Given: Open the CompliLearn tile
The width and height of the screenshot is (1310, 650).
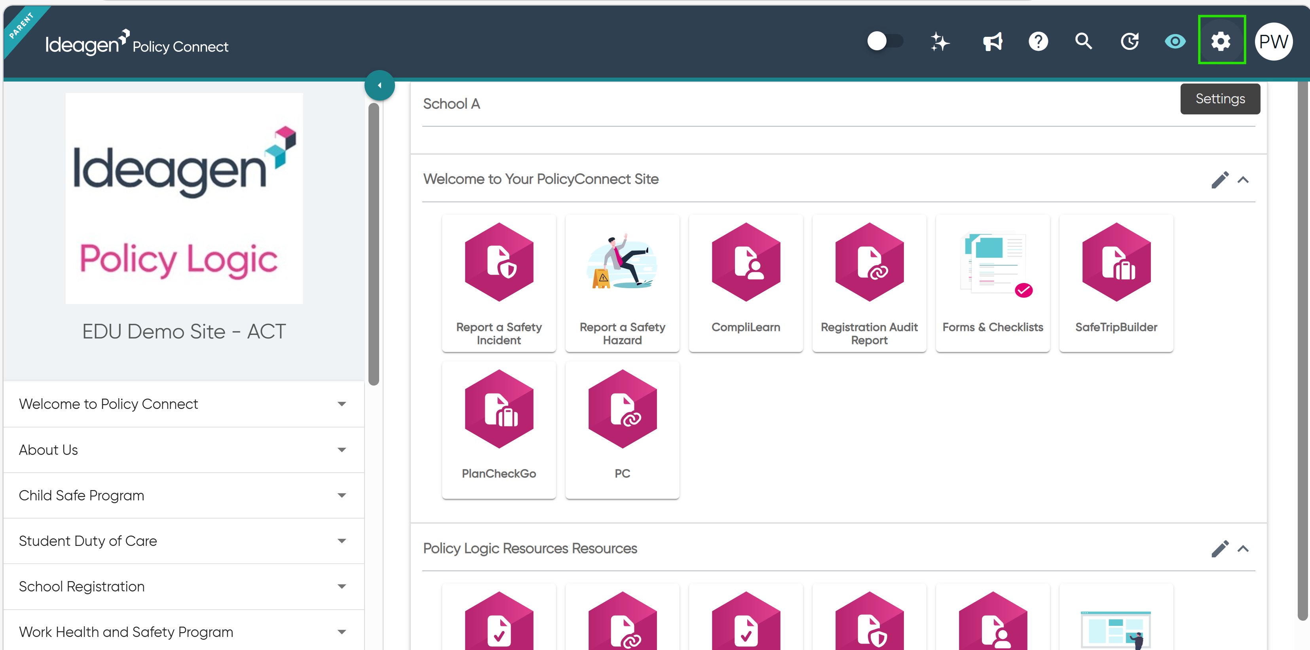Looking at the screenshot, I should coord(746,283).
